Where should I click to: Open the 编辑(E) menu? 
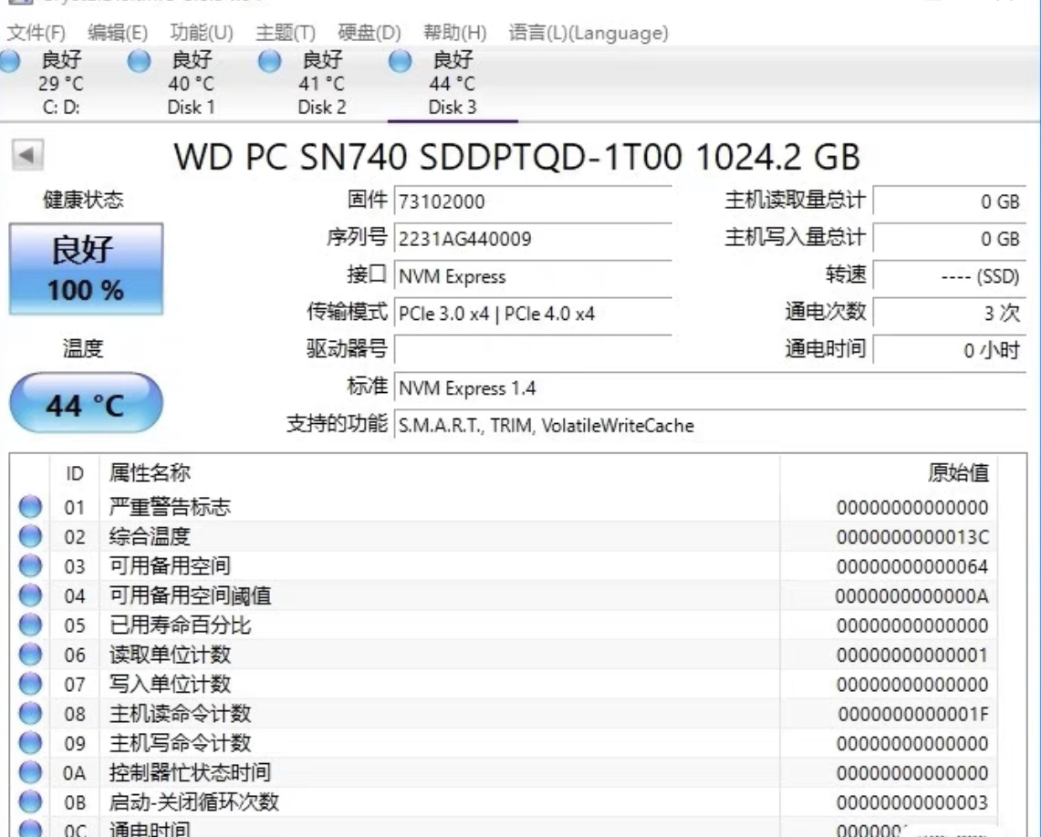[118, 33]
